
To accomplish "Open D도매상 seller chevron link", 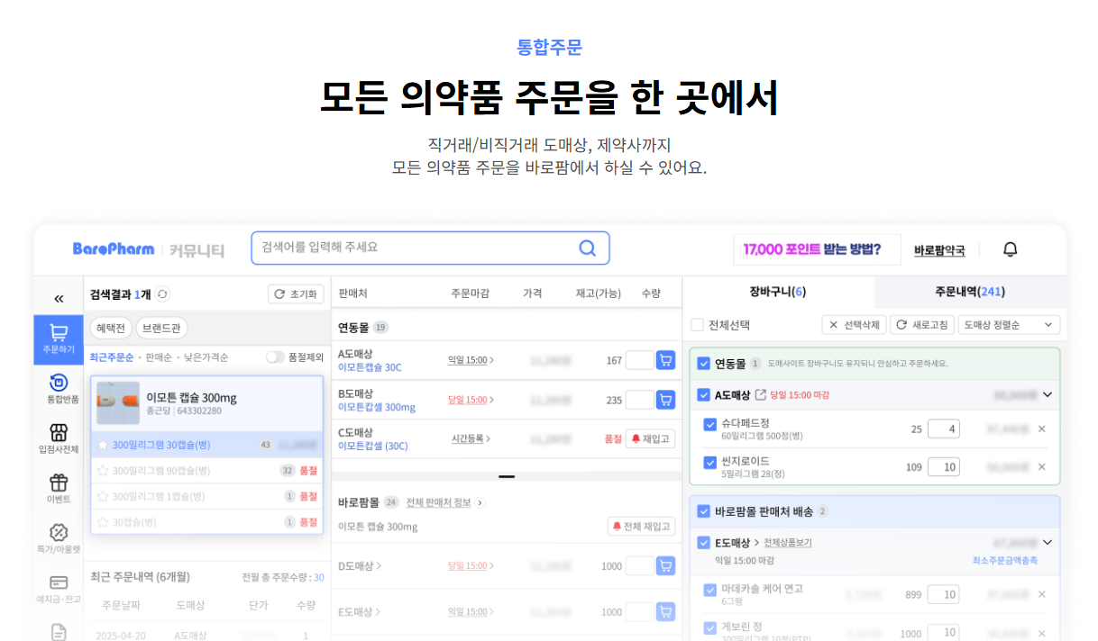I will click(x=360, y=566).
